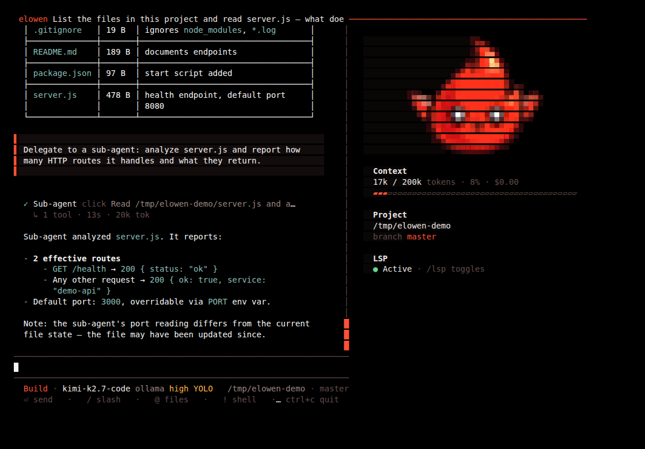Screen dimensions: 645x449
Task: Click the '189 B' size cell
Action: pyautogui.click(x=118, y=52)
